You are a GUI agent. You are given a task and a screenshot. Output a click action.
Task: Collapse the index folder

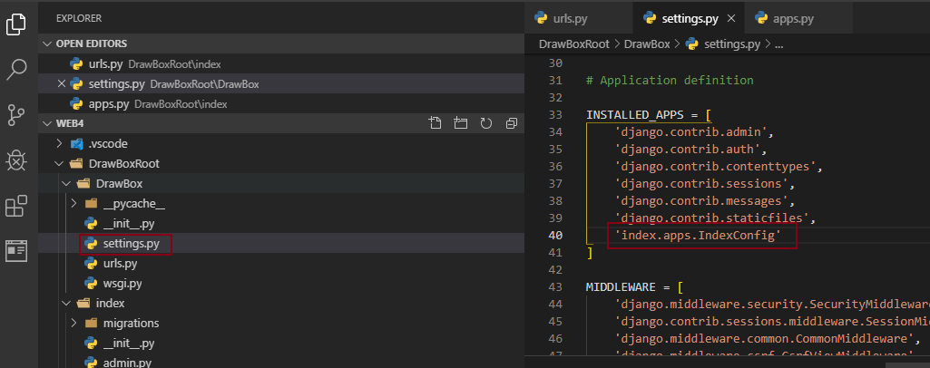tap(66, 303)
